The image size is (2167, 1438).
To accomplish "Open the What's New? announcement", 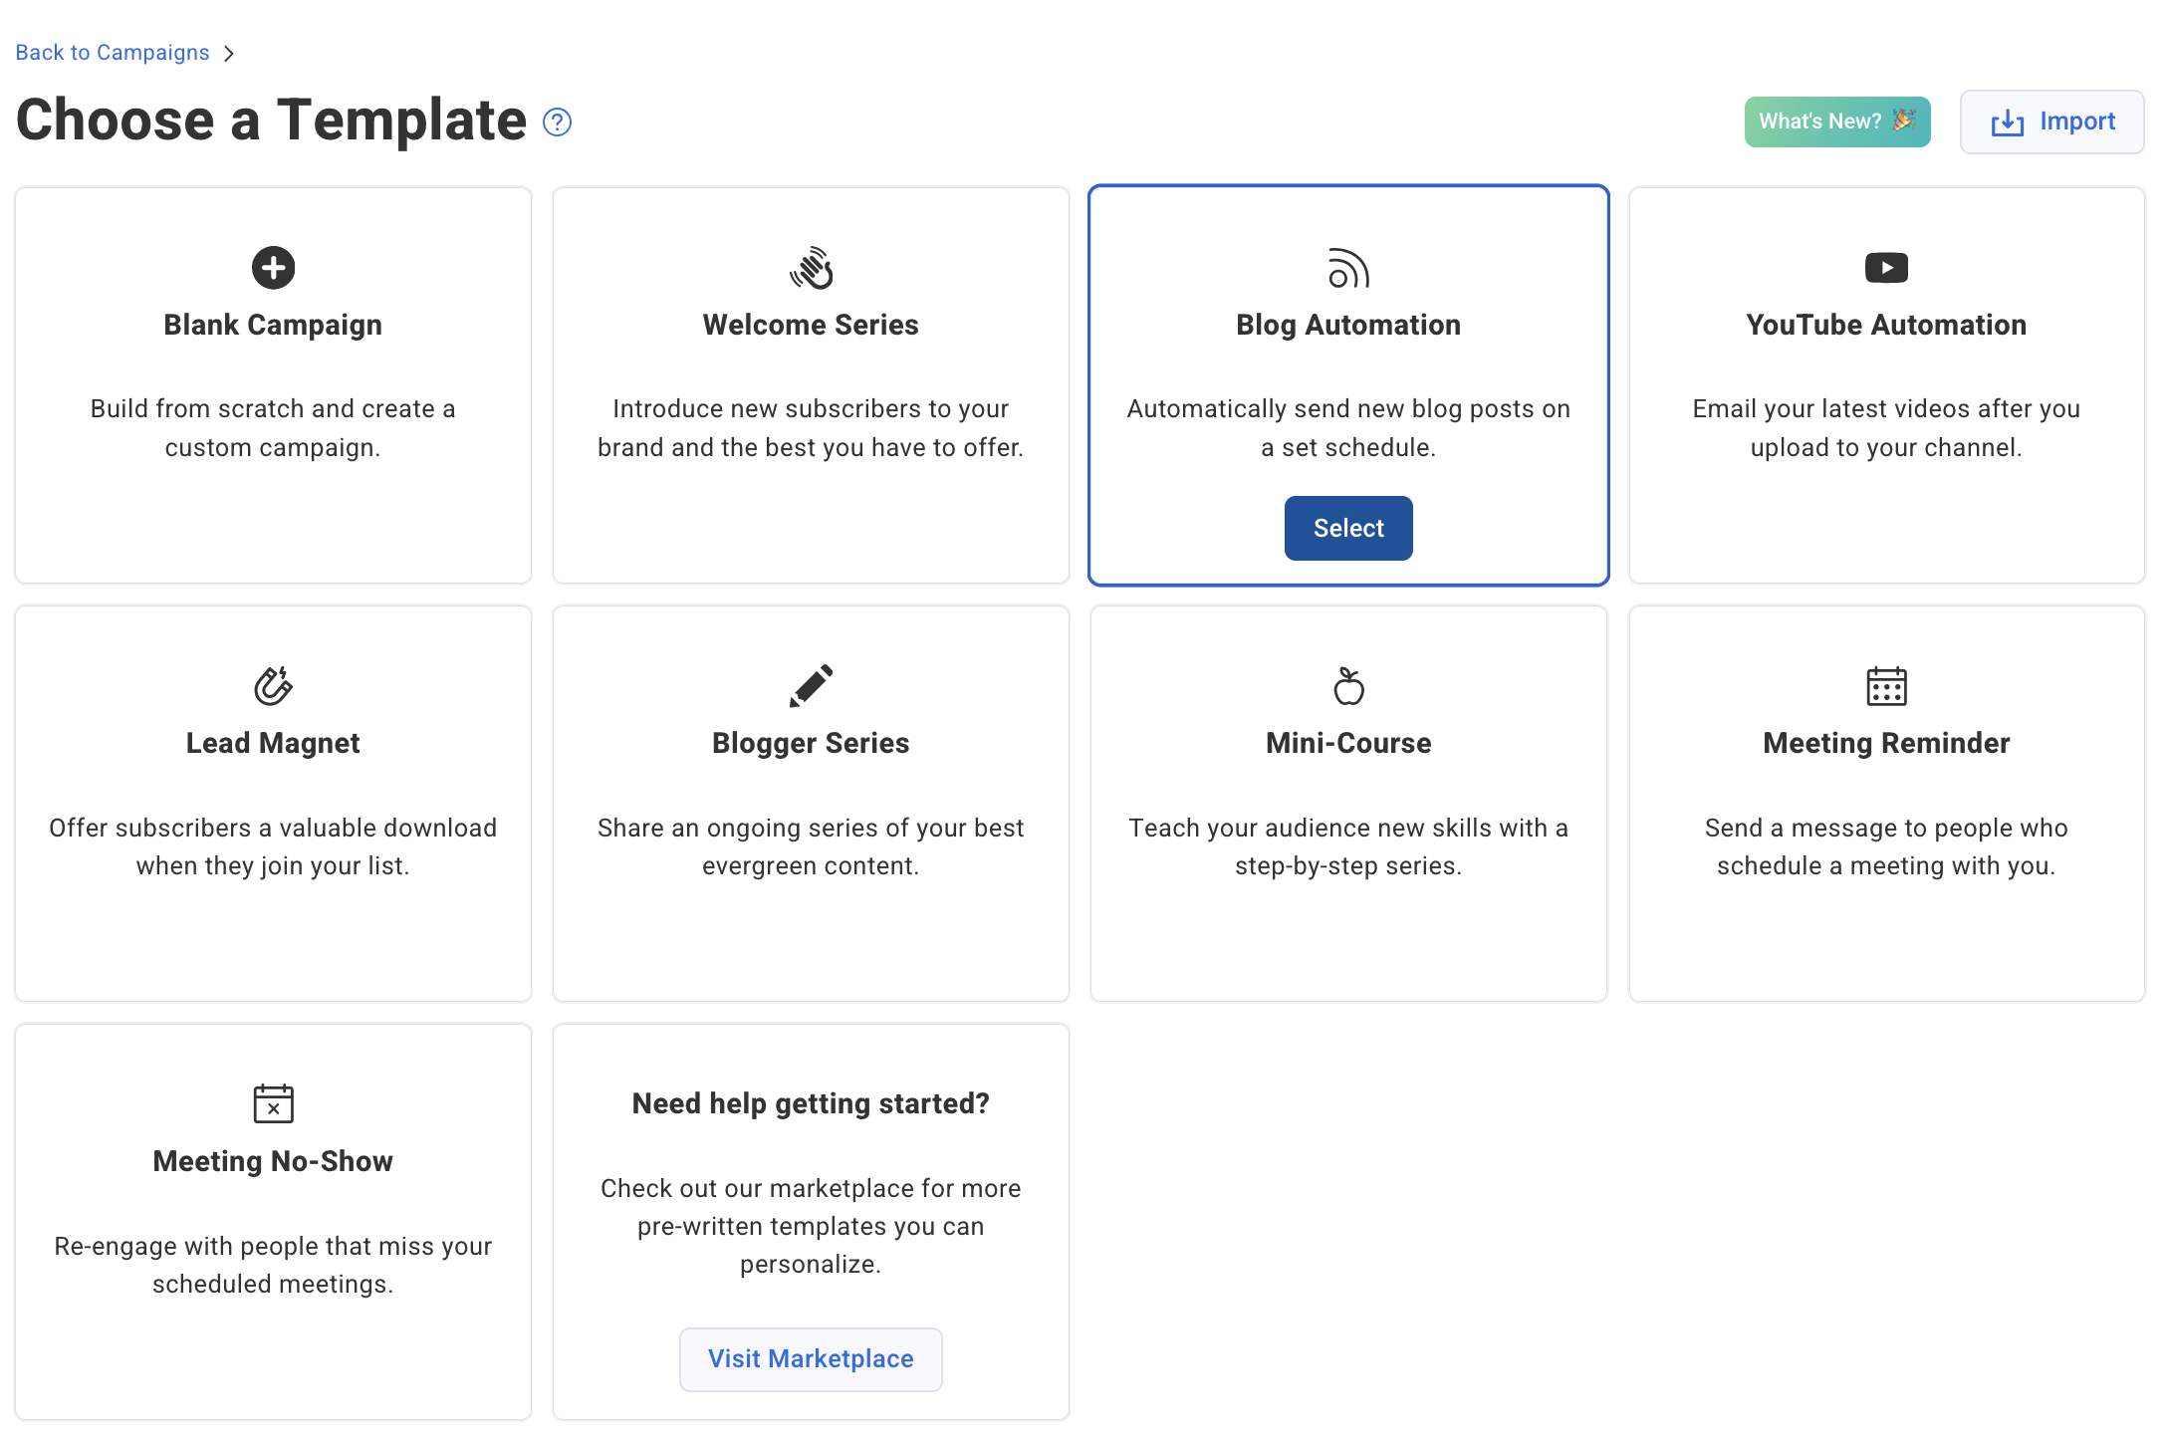I will pyautogui.click(x=1836, y=120).
